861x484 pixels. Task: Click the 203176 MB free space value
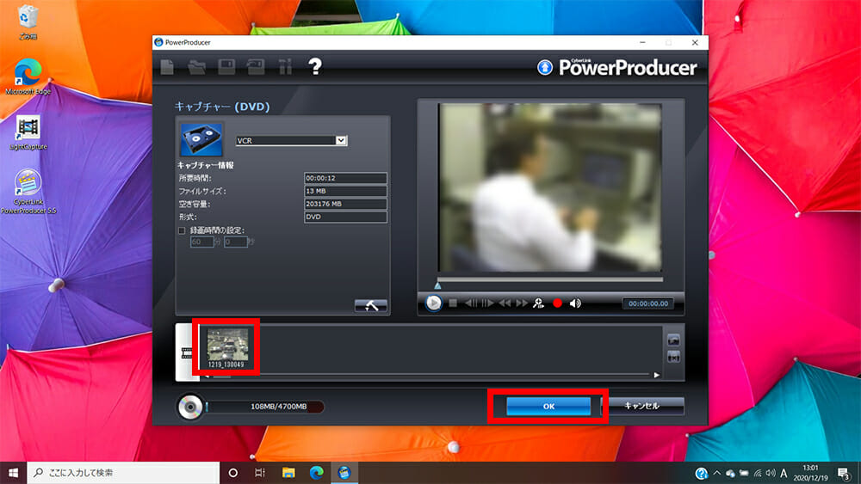pyautogui.click(x=345, y=204)
